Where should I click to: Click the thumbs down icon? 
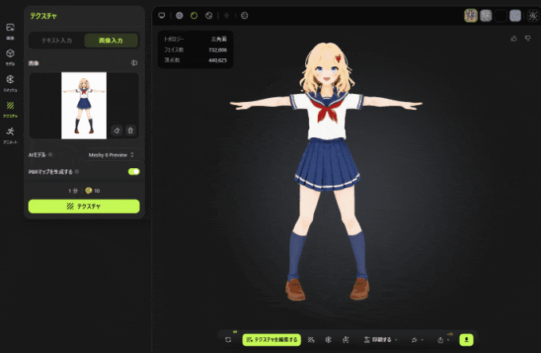click(527, 37)
